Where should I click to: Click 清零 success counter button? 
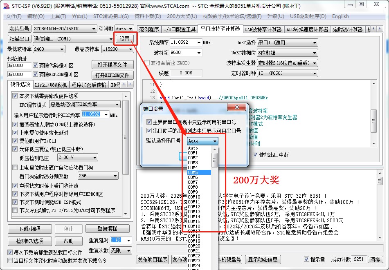coord(375,259)
